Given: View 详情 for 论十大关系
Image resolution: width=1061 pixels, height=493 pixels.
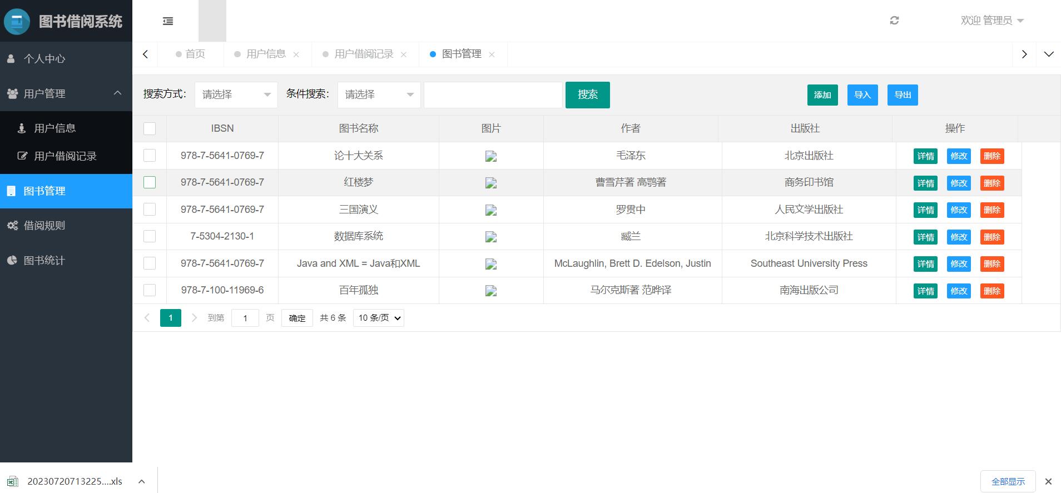Looking at the screenshot, I should (x=925, y=156).
